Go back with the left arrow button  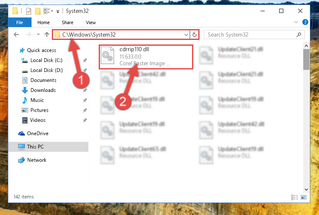16,35
